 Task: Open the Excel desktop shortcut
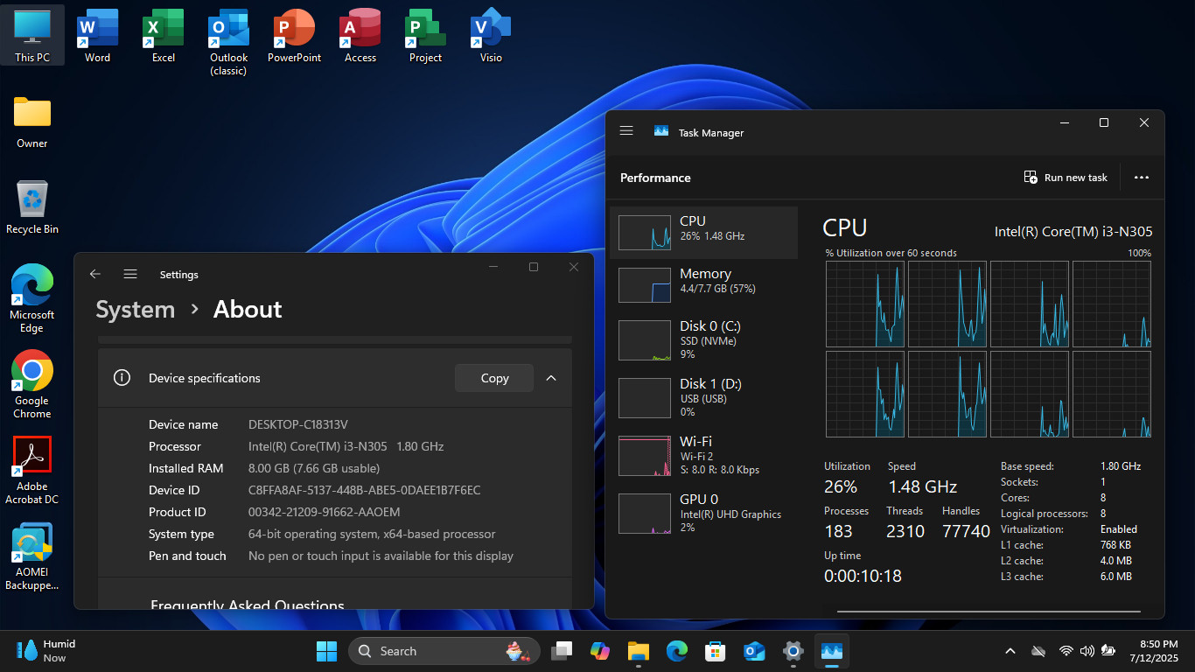coord(163,36)
